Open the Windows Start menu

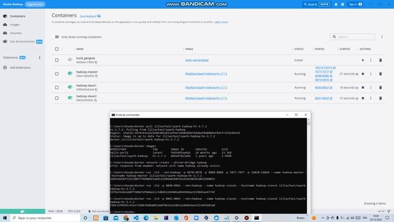pos(5,218)
